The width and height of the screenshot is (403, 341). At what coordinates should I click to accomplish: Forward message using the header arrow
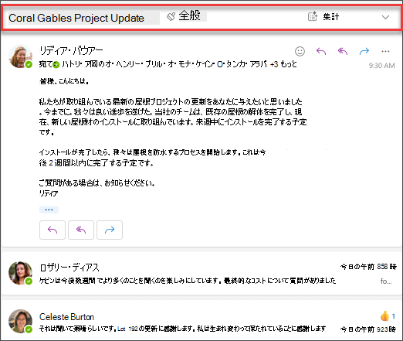tap(364, 51)
